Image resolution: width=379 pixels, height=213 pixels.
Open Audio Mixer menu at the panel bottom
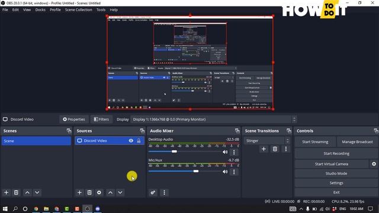[x=165, y=192]
